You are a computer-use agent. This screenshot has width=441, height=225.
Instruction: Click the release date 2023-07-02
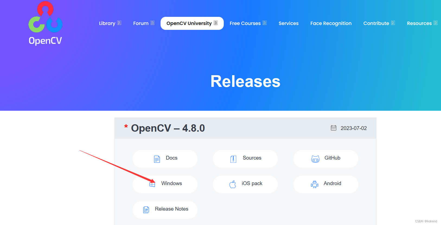(354, 128)
